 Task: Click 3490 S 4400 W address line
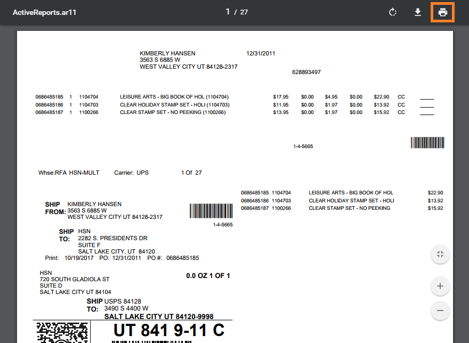126,308
